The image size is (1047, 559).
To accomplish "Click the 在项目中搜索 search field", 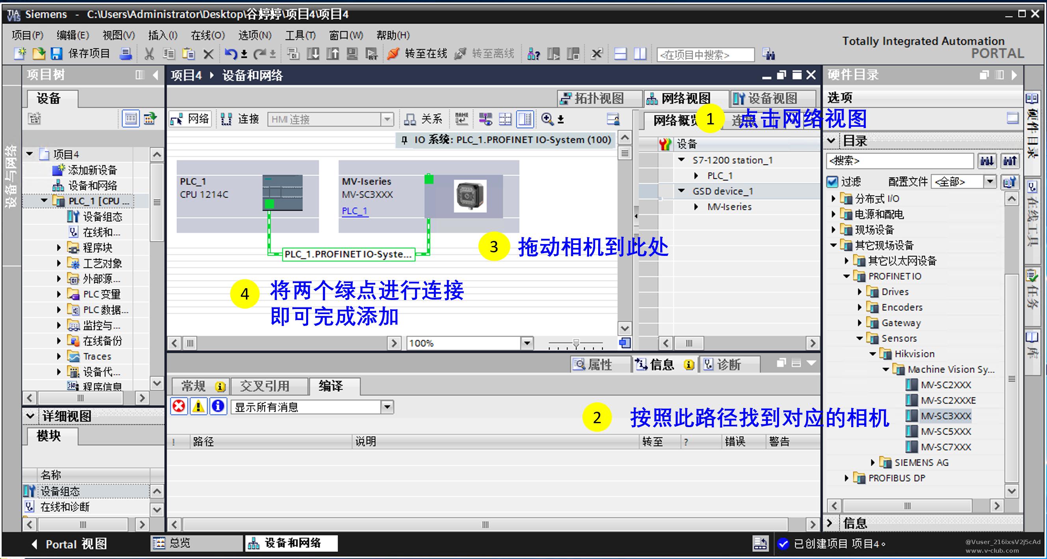I will 705,54.
